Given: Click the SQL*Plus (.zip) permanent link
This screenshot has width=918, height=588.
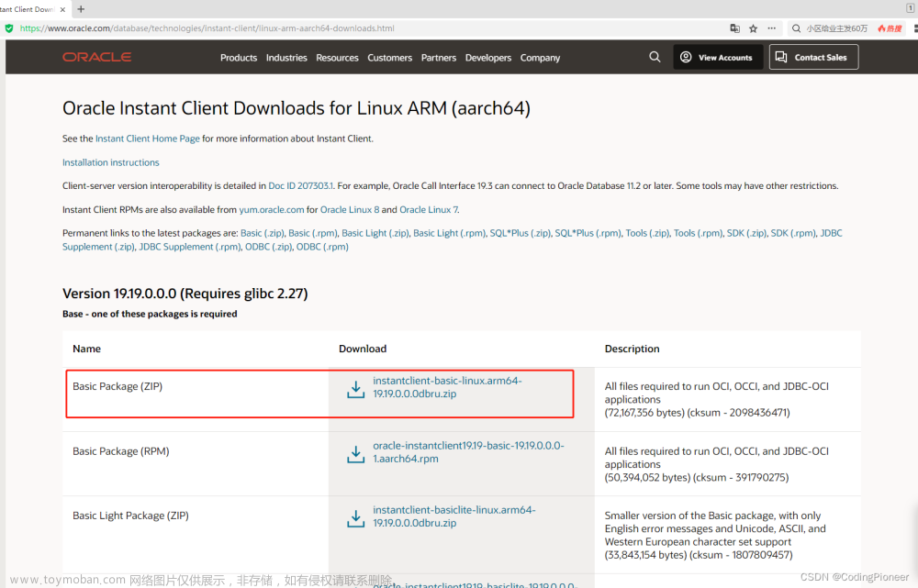Looking at the screenshot, I should point(521,233).
